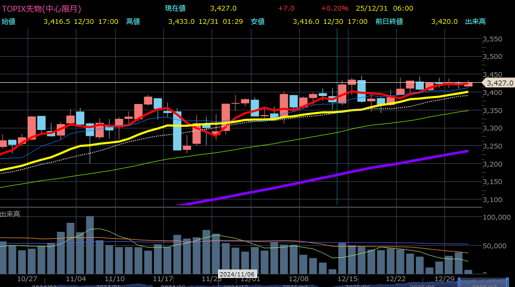Screen dimensions: 515x287
Task: Click the 高値 value 3,433.0
Action: [x=181, y=22]
